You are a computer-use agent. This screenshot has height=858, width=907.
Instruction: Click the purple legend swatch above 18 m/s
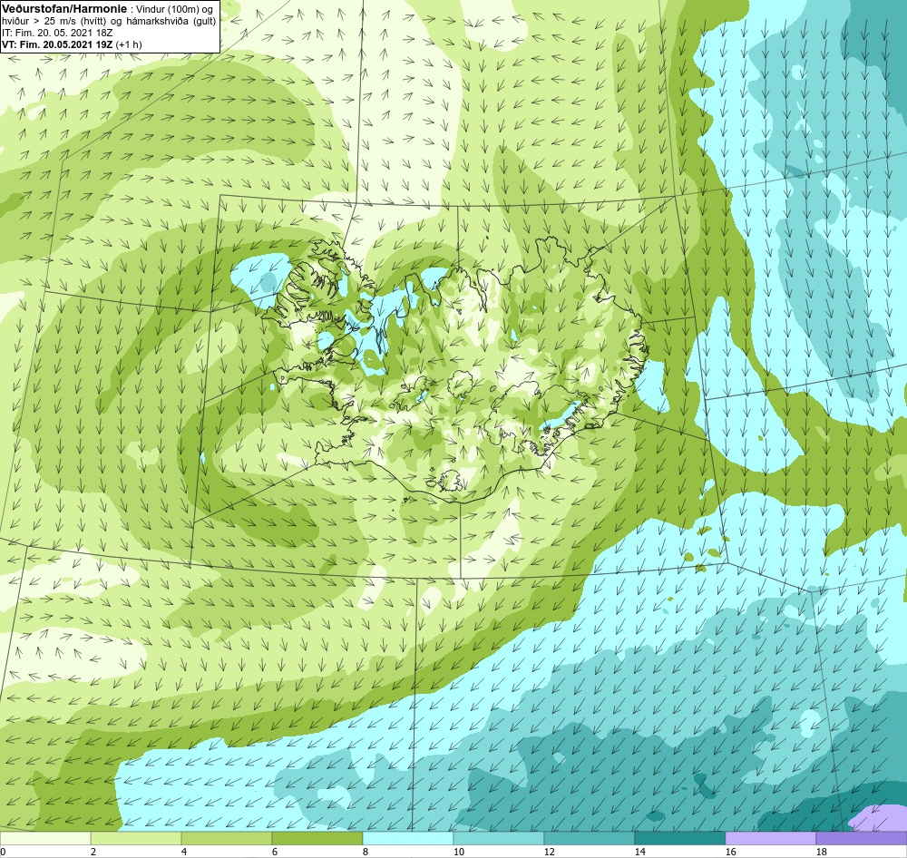click(862, 838)
